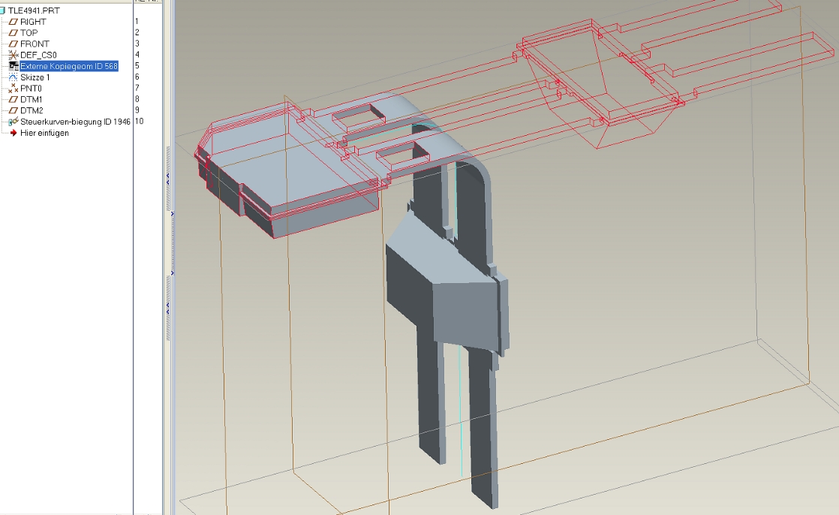The width and height of the screenshot is (839, 515).
Task: Click feature number 4 beside DEF_CS0
Action: 137,55
